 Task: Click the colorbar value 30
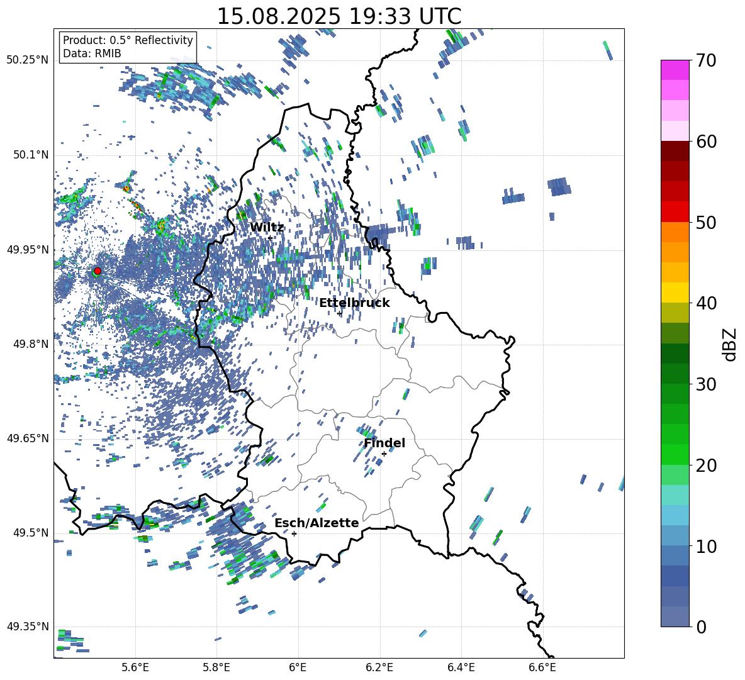(x=706, y=384)
